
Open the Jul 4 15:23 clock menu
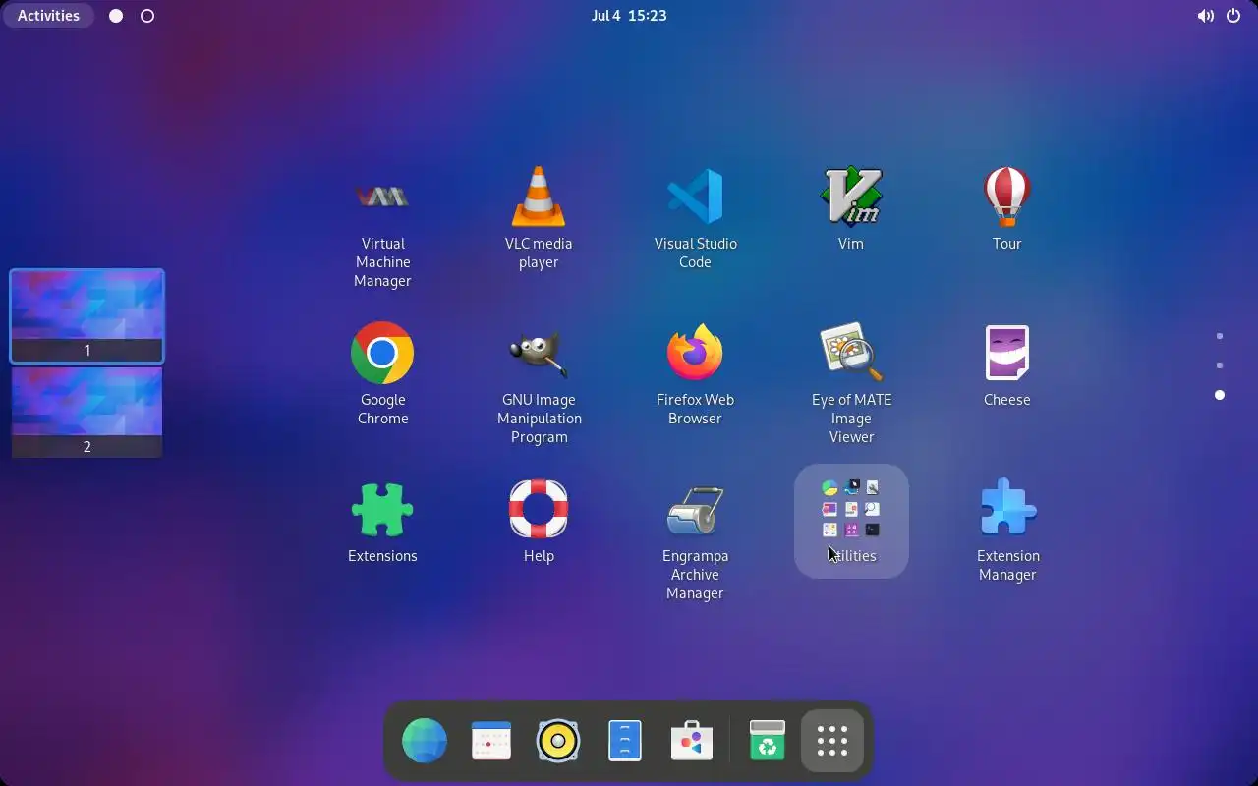tap(629, 16)
